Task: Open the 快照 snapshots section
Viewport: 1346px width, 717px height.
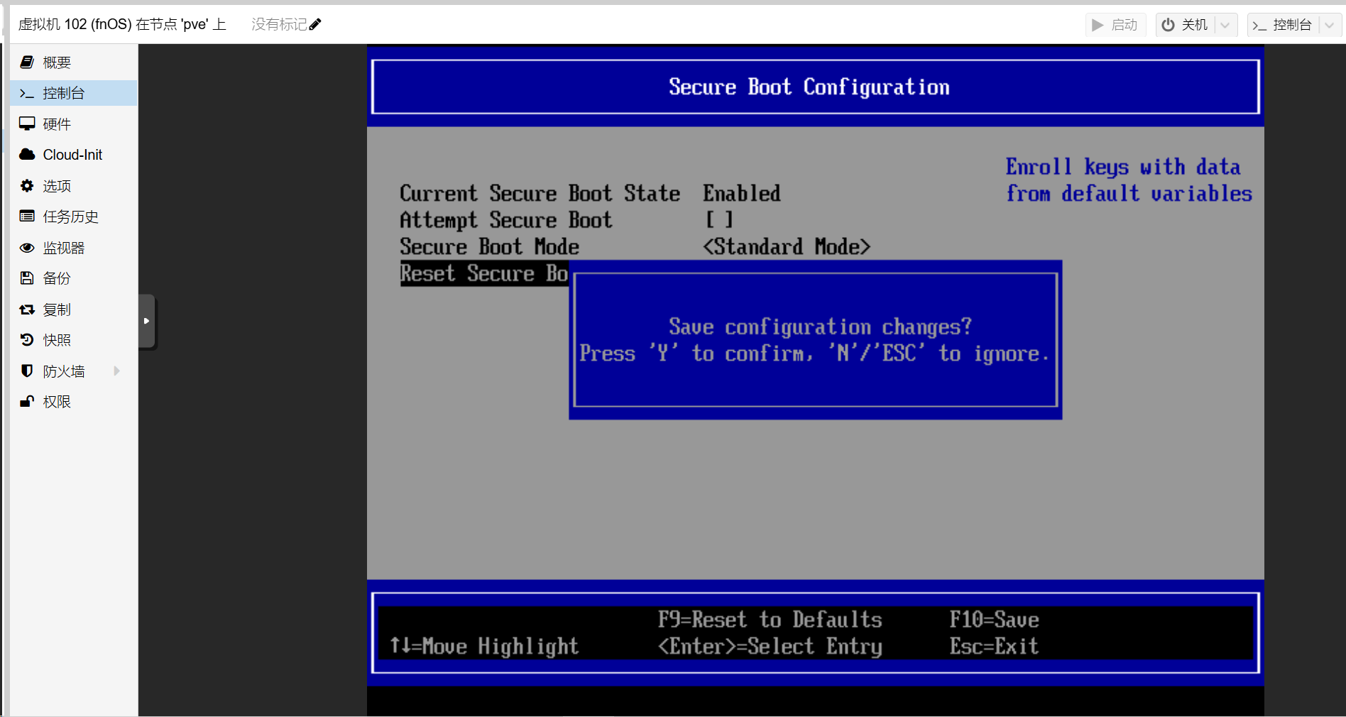Action: 74,340
